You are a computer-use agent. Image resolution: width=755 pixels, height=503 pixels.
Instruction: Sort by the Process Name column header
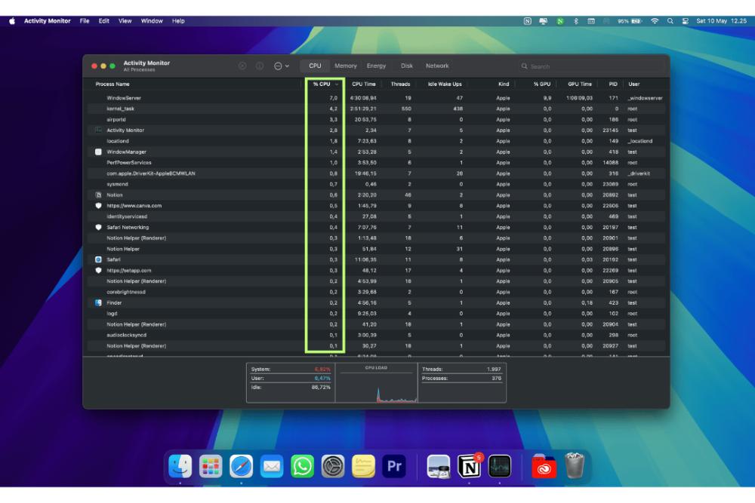coord(112,84)
